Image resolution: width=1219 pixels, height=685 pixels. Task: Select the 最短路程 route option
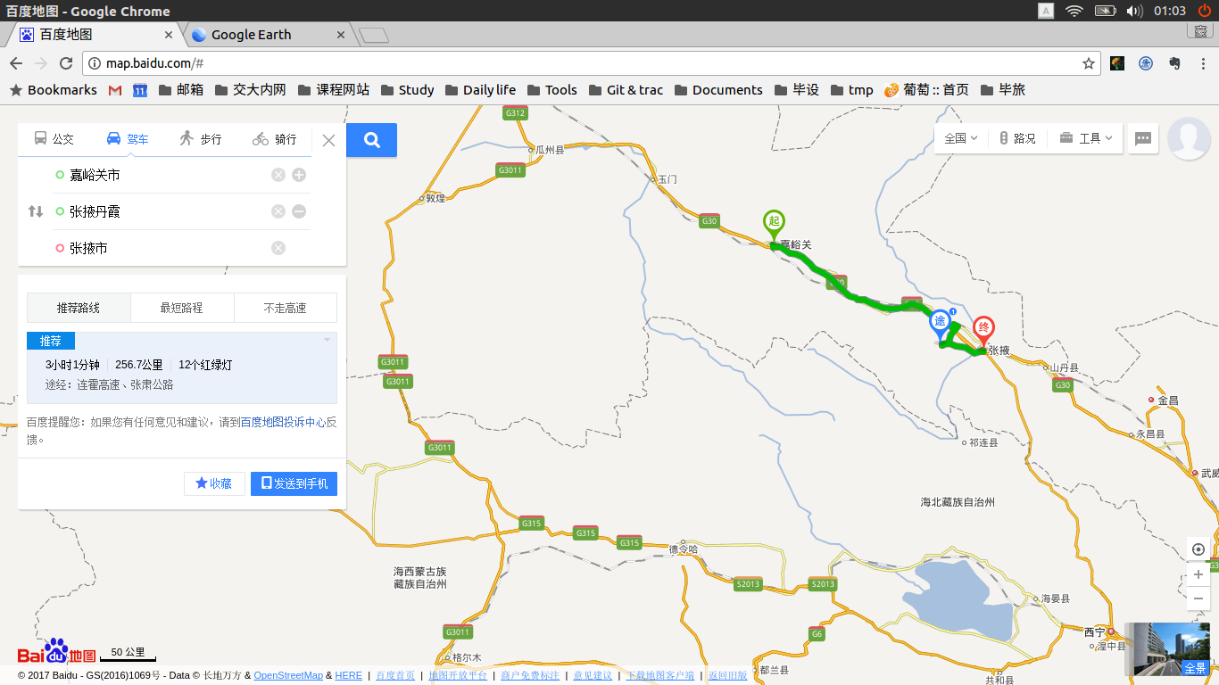pyautogui.click(x=182, y=308)
